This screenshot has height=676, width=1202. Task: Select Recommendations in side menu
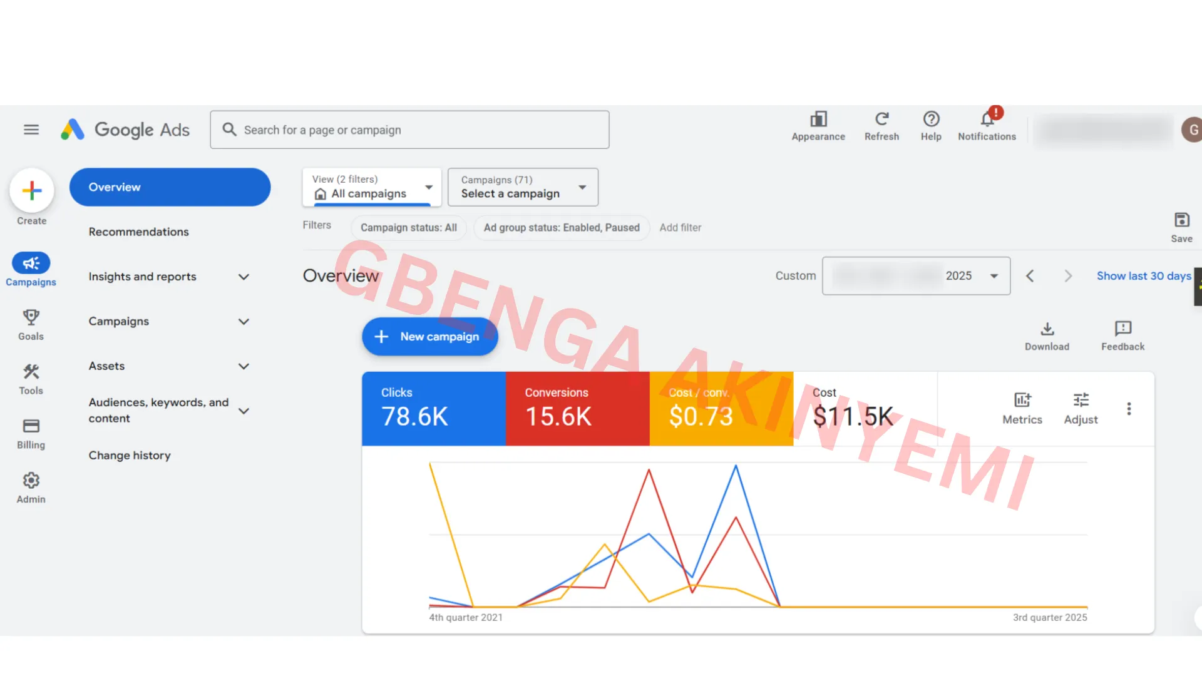(x=138, y=232)
